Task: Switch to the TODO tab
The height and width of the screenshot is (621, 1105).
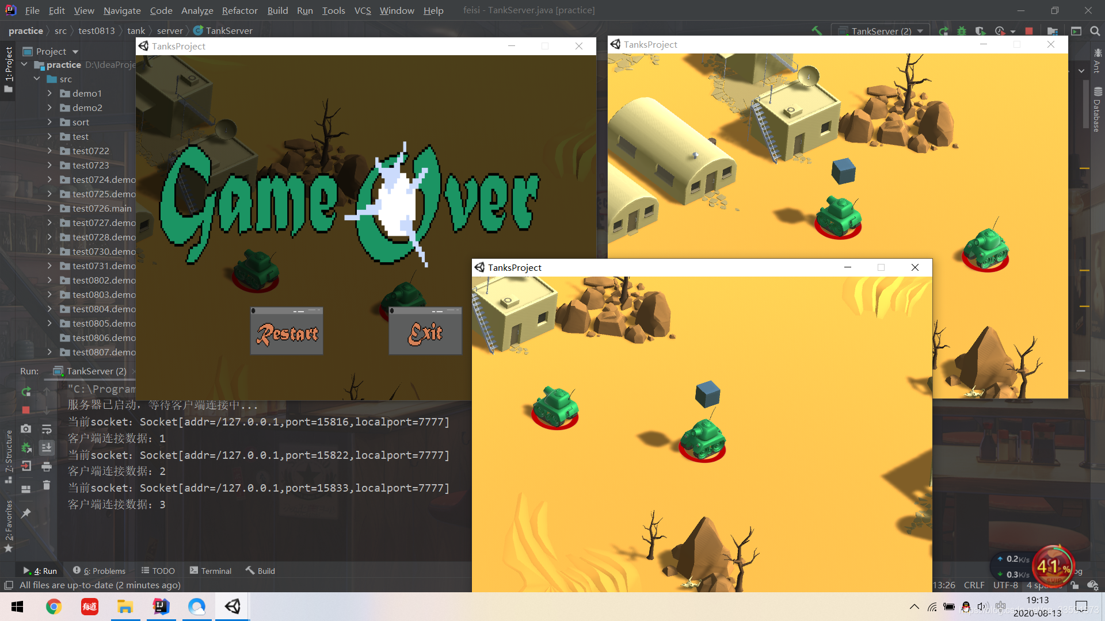Action: tap(158, 570)
